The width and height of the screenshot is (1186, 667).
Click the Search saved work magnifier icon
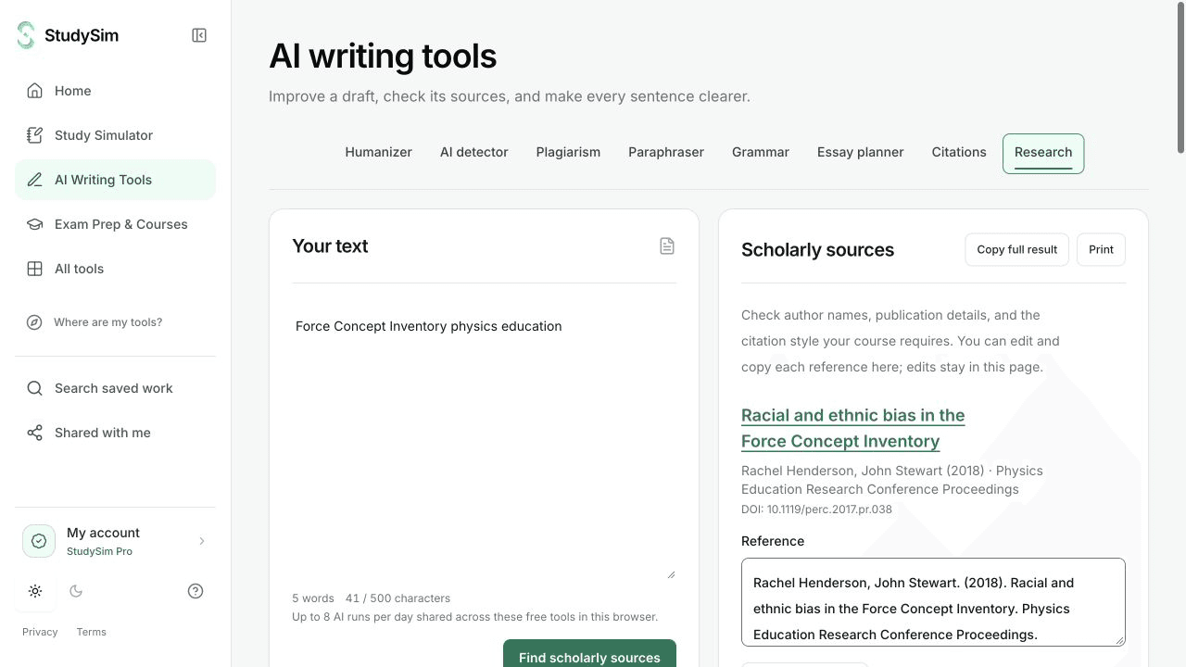pos(34,388)
